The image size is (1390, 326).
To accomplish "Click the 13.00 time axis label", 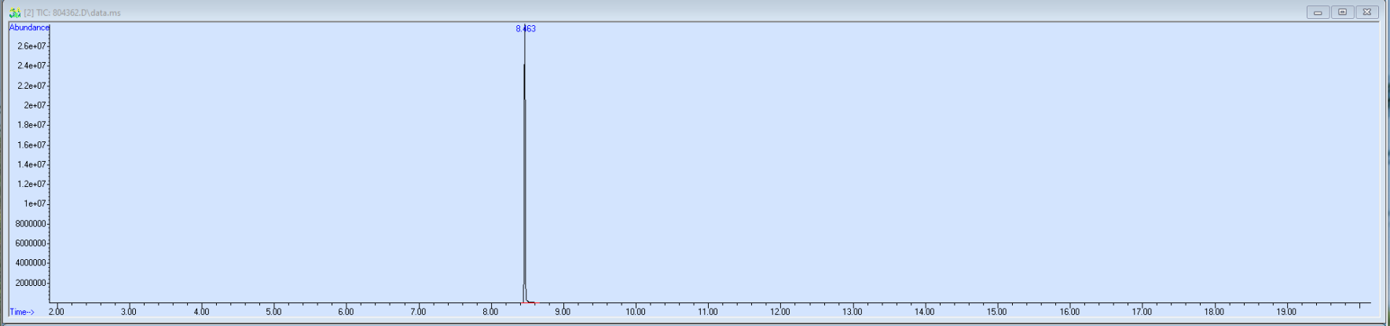I will click(853, 312).
